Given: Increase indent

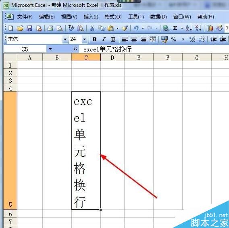Looking at the screenshot, I should pyautogui.click(x=223, y=39).
